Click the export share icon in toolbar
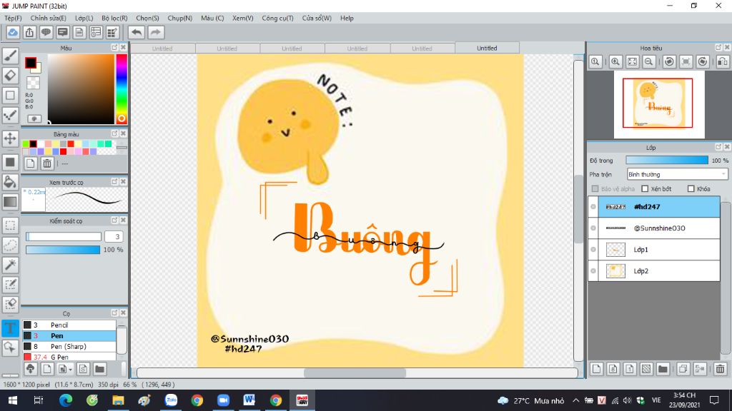The height and width of the screenshot is (411, 732). pyautogui.click(x=29, y=33)
